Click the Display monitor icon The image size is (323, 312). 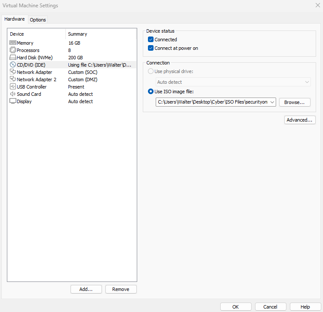click(x=13, y=101)
